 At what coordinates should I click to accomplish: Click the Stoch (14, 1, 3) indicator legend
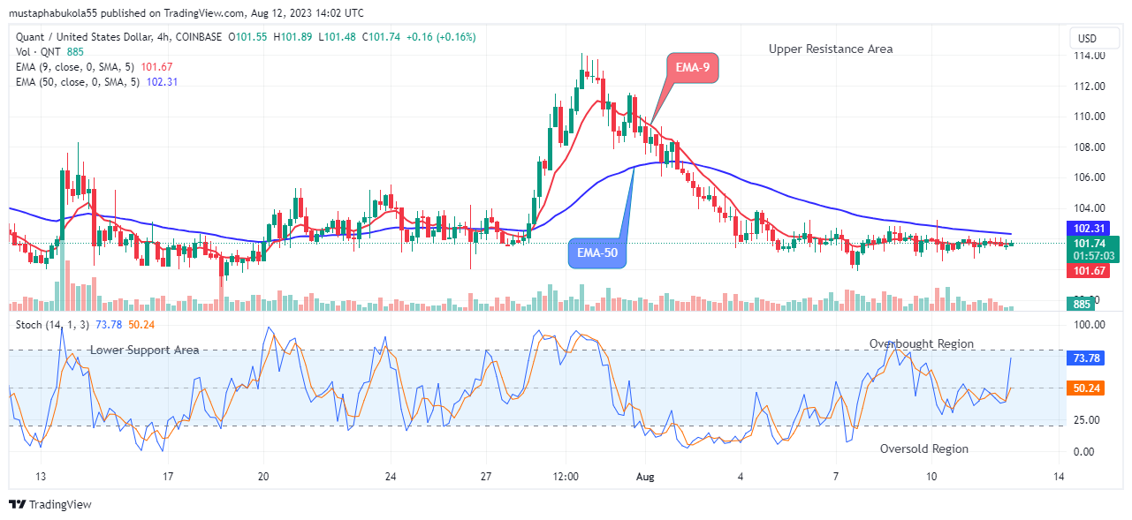(52, 325)
